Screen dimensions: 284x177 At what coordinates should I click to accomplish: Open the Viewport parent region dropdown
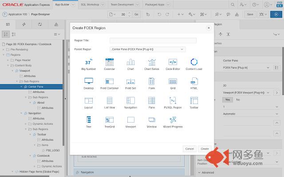coord(246,92)
